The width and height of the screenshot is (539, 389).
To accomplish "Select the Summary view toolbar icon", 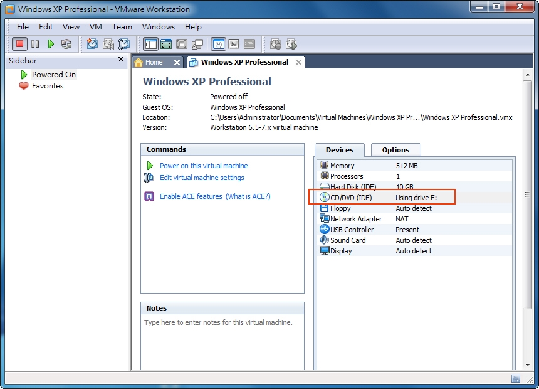I will (218, 44).
